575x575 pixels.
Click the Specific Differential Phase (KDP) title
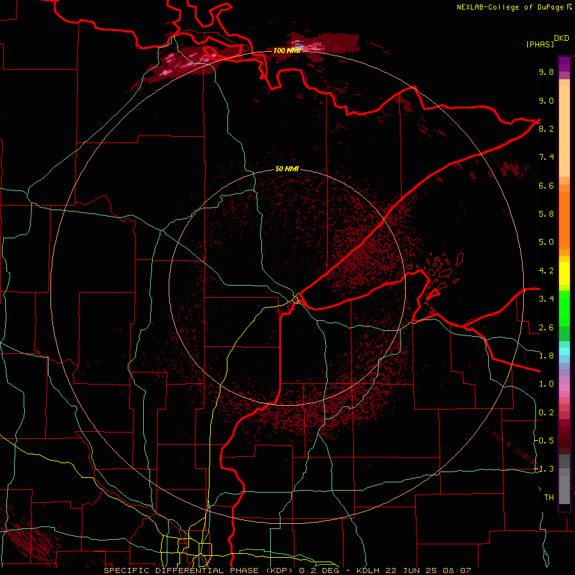coord(197,571)
